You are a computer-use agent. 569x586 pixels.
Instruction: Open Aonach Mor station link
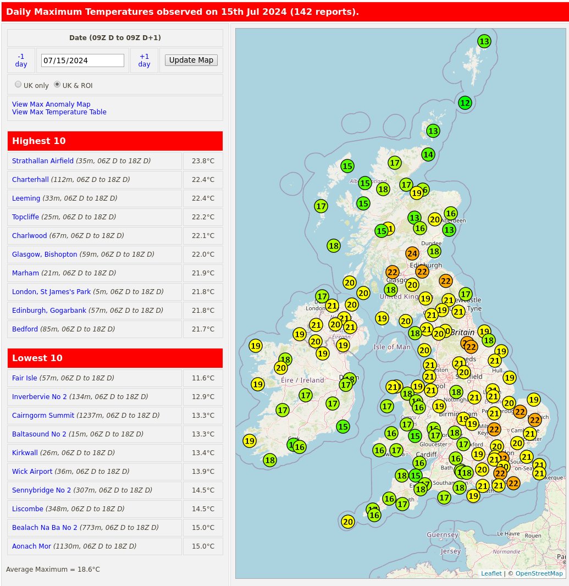pyautogui.click(x=31, y=546)
